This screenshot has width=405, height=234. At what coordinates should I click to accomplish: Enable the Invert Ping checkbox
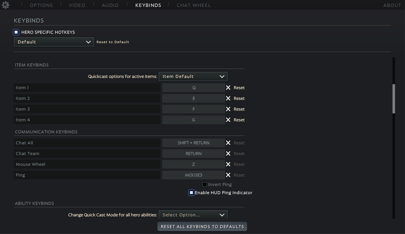pos(205,184)
